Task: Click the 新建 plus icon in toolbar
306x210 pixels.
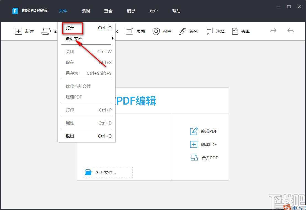Action: 18,31
